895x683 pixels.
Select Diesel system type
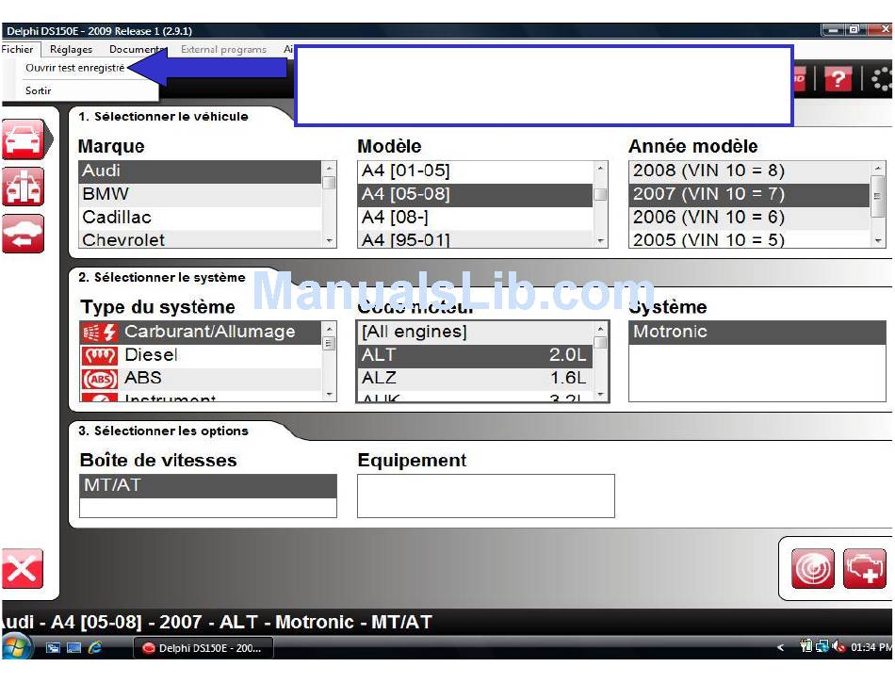151,355
